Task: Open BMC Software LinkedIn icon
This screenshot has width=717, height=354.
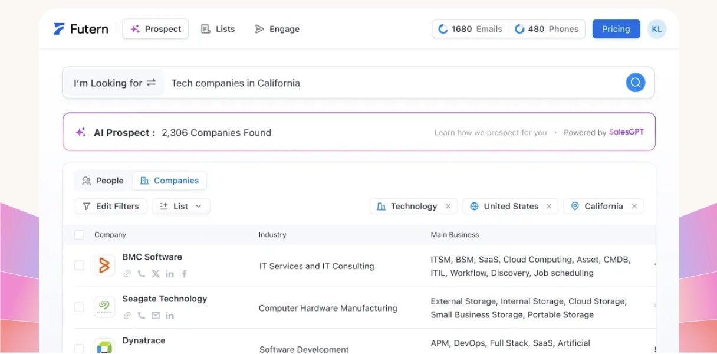Action: coord(170,274)
